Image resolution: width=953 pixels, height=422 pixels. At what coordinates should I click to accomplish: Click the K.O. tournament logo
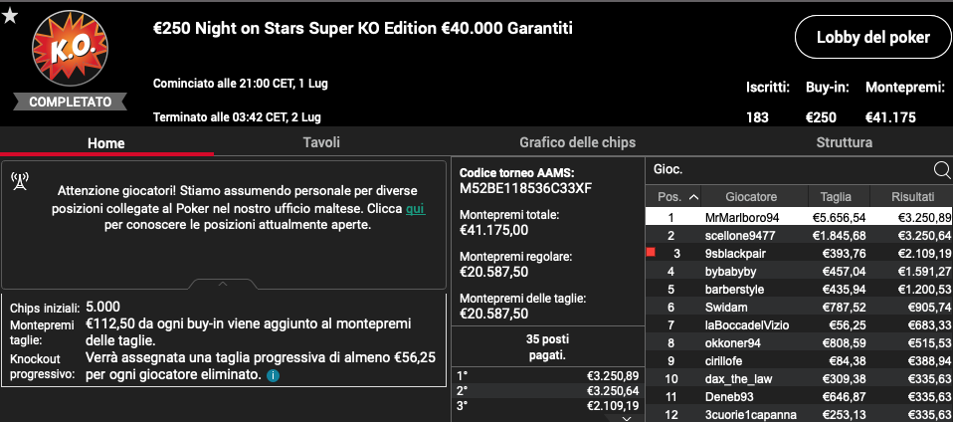71,48
